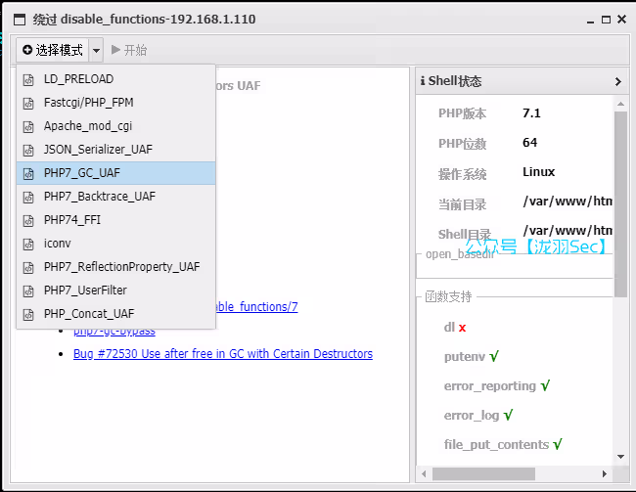Click the PHP_Concat_UAF file icon

pyautogui.click(x=28, y=314)
